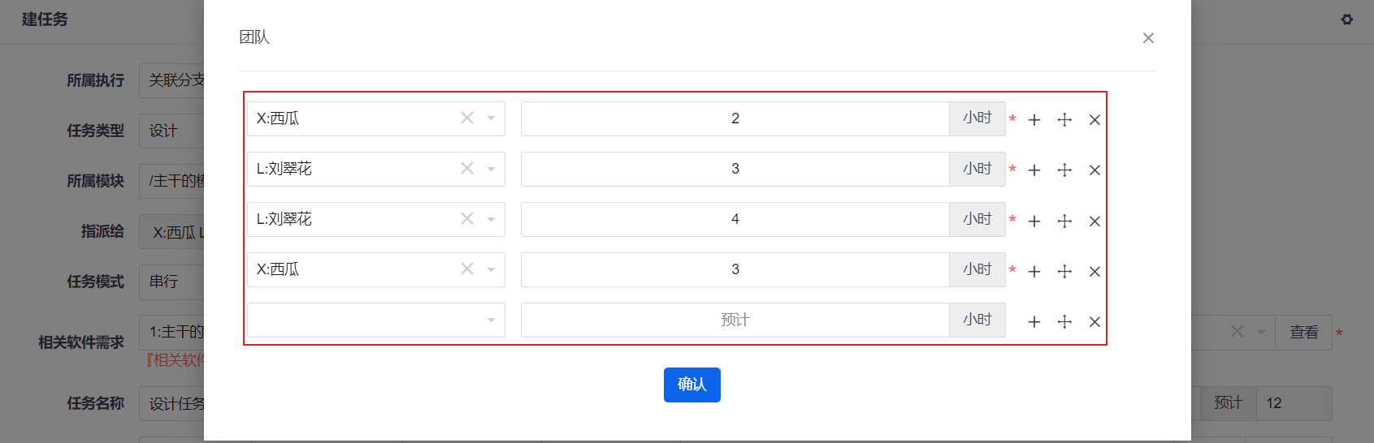Open the second X:西瓜 member dropdown
The image size is (1374, 443).
(491, 269)
